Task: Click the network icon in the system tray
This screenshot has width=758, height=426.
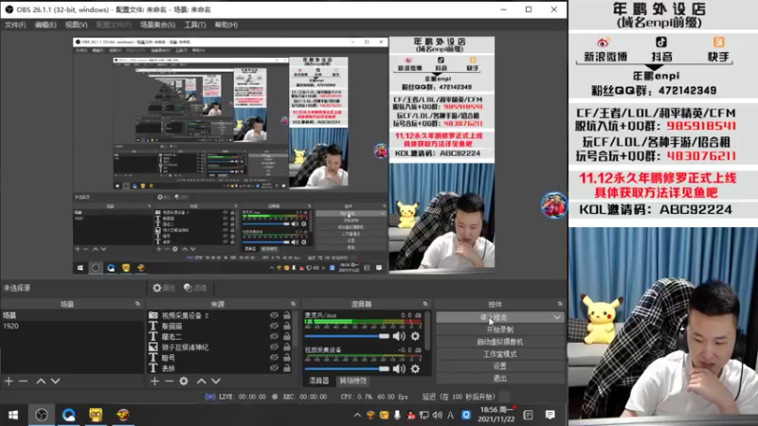Action: click(424, 415)
